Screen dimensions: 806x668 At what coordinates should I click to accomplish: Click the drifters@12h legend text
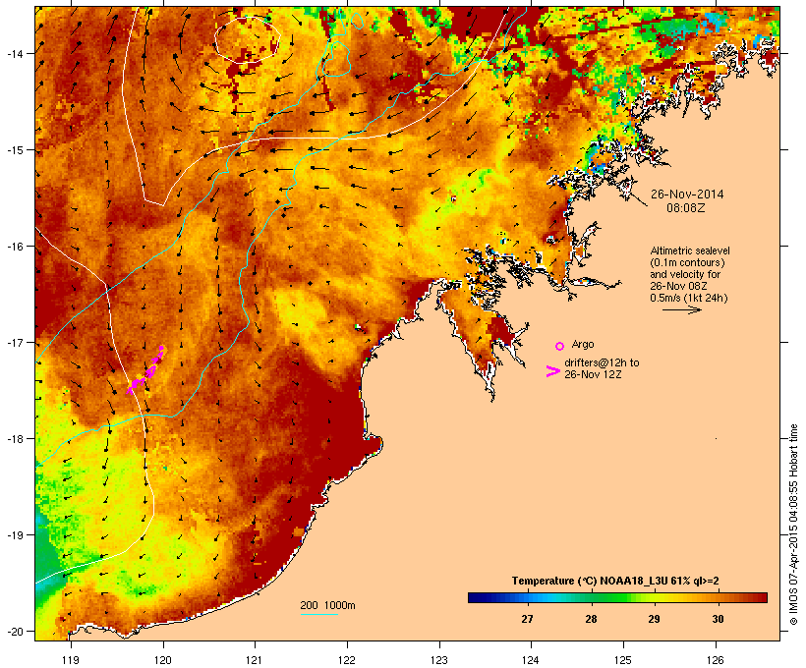[602, 368]
